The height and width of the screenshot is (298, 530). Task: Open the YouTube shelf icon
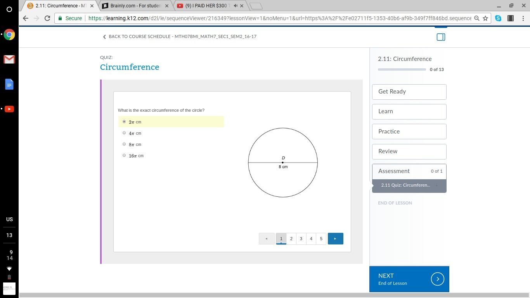9,109
